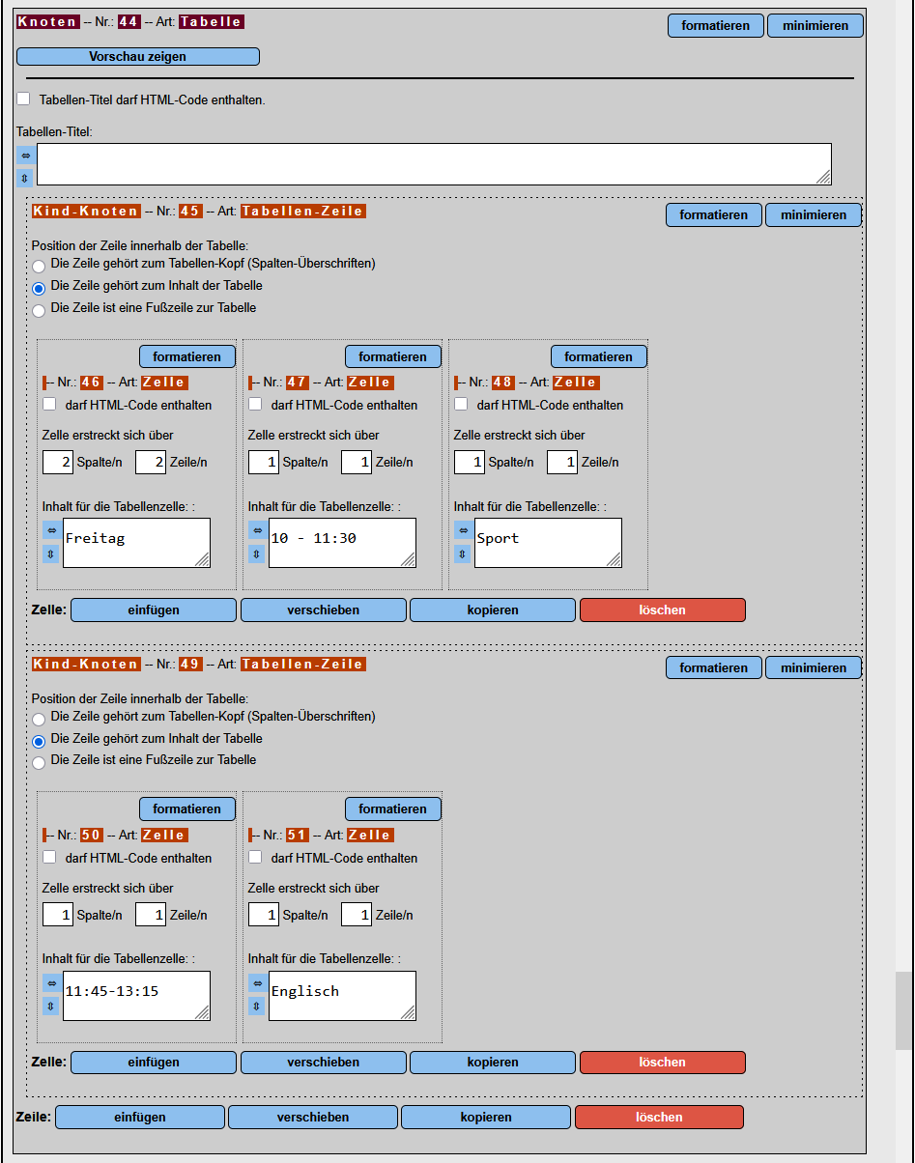The height and width of the screenshot is (1163, 915).
Task: Click the Spalte/n number field of cell 46
Action: pyautogui.click(x=58, y=463)
